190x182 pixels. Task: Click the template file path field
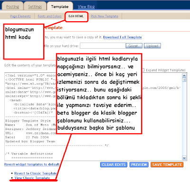click(103, 46)
